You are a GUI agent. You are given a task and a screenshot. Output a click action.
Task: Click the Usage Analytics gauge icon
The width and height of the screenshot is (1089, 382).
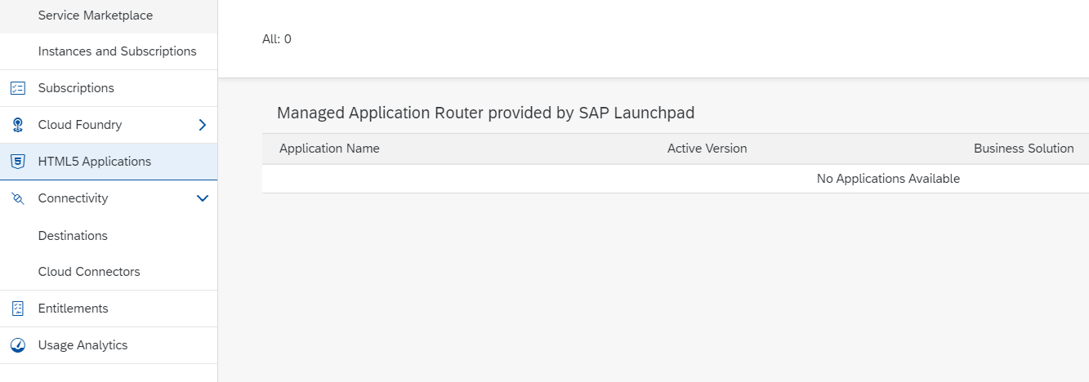point(17,345)
